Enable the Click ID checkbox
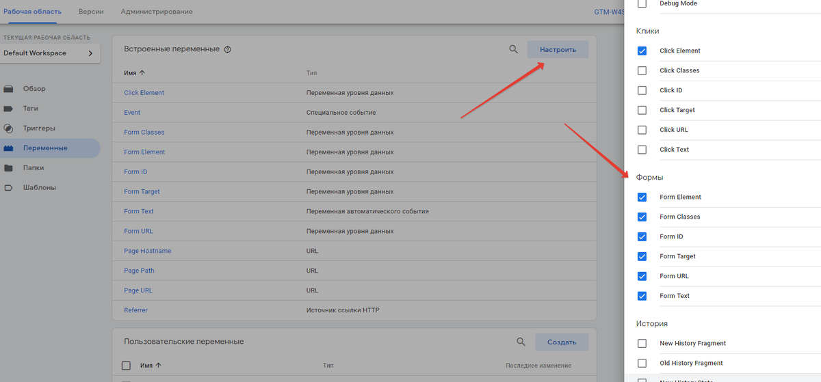This screenshot has height=382, width=821. 642,90
